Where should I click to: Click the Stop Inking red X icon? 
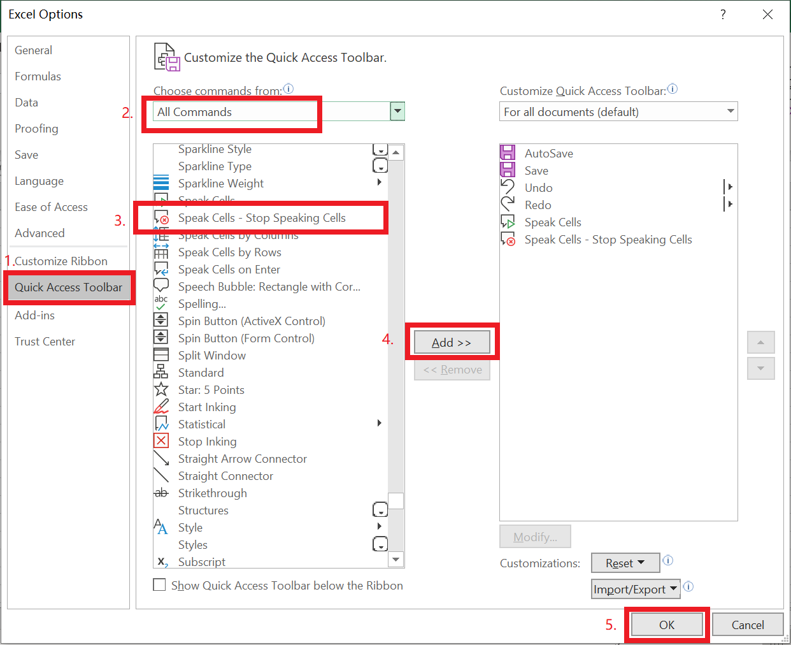coord(161,441)
